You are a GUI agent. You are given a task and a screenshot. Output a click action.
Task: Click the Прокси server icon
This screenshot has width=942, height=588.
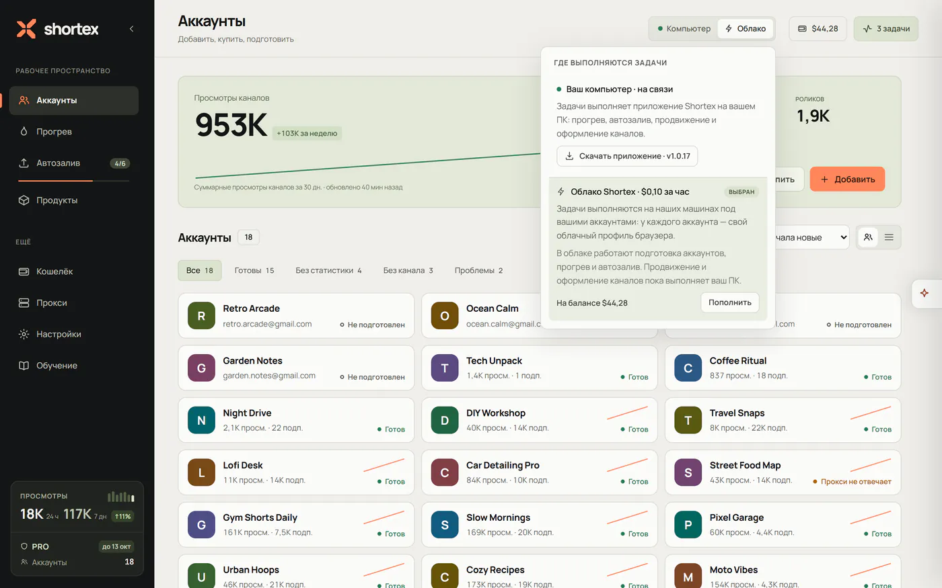(x=24, y=303)
